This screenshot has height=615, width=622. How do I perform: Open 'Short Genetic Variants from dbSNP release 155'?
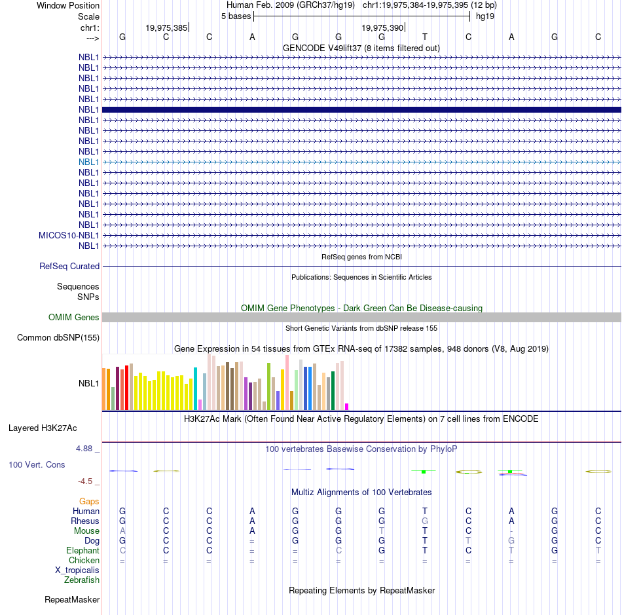click(361, 328)
